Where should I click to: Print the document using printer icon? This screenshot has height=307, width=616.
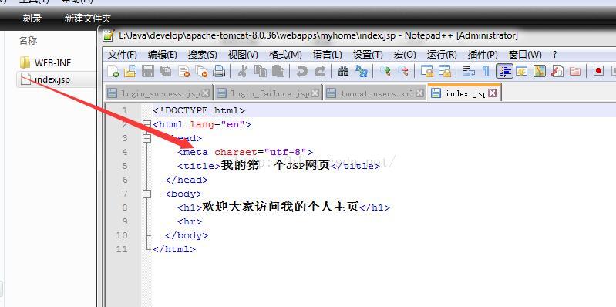(x=219, y=71)
